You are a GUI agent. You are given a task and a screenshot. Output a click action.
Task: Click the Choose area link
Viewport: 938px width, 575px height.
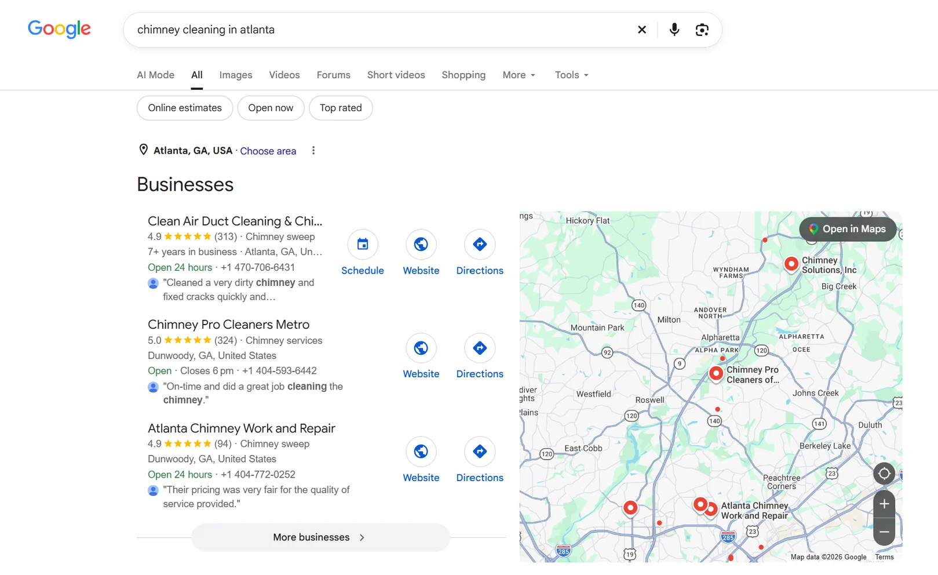[268, 151]
